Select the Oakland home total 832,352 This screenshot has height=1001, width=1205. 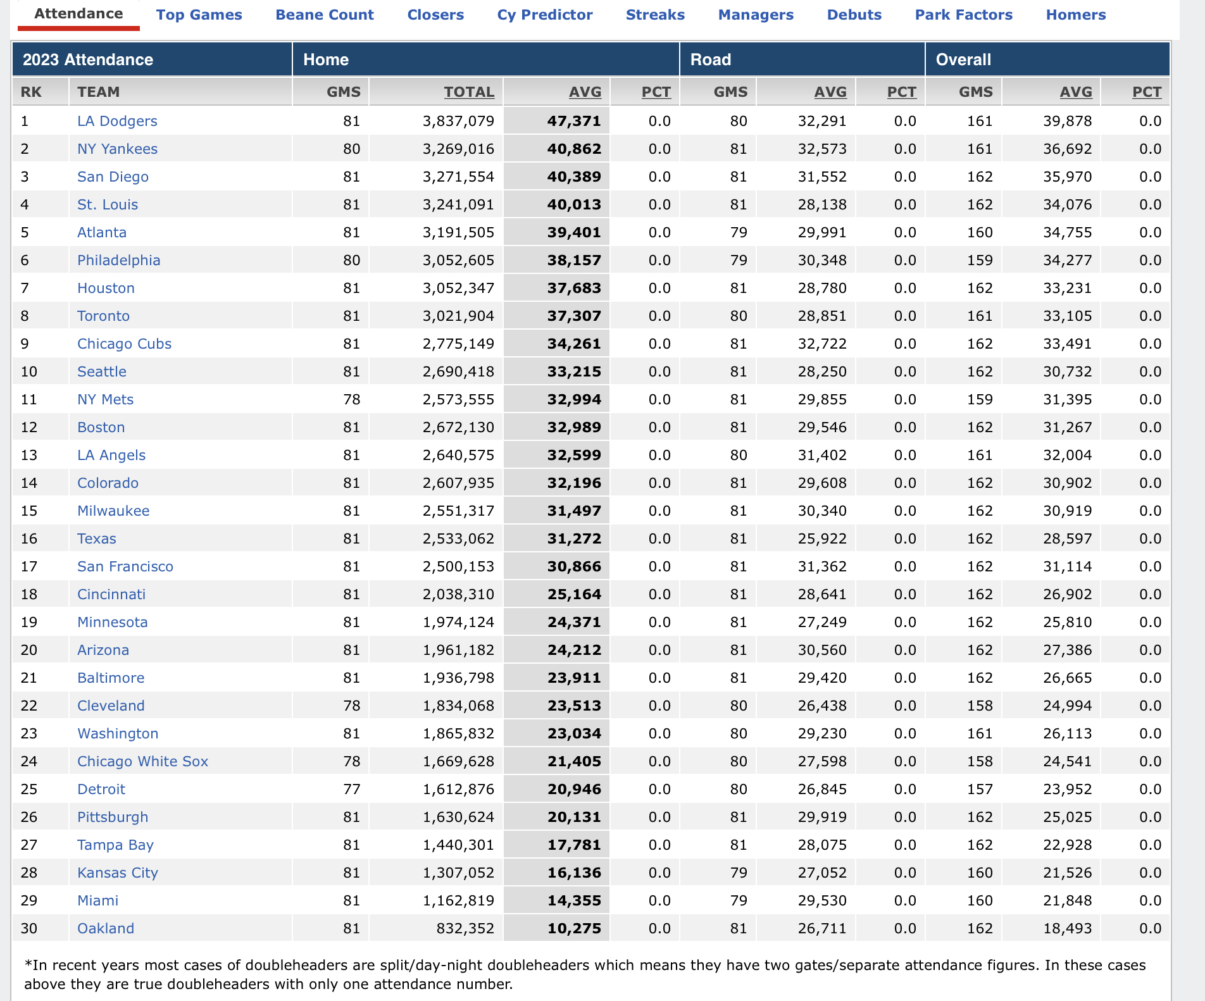click(465, 928)
